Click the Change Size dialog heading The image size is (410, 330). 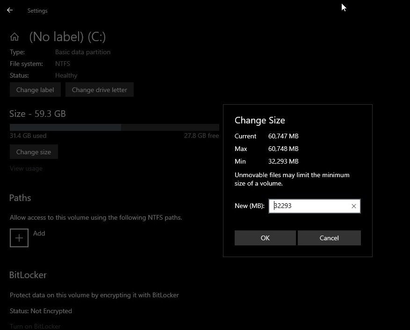[x=260, y=120]
